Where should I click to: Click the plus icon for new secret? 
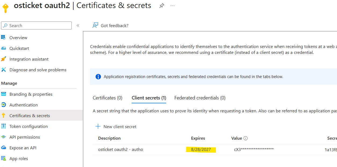pyautogui.click(x=98, y=127)
